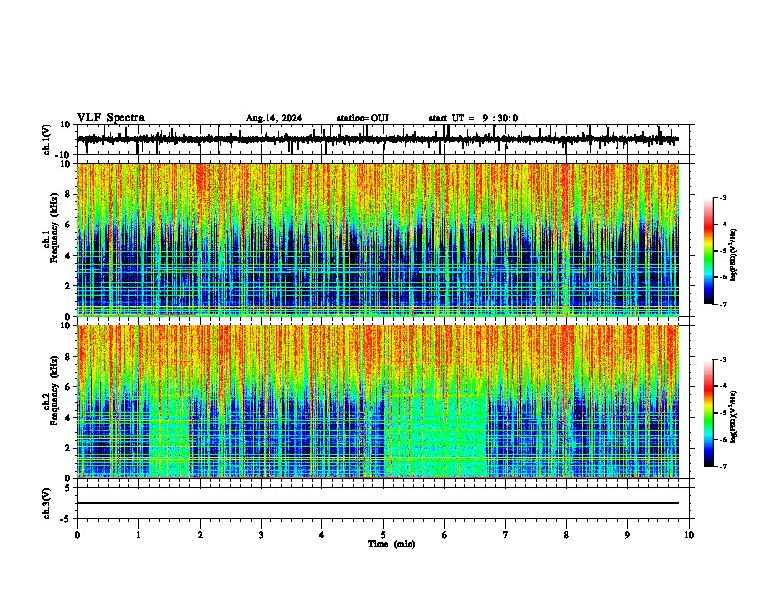Click time axis tick label '7'

[x=506, y=535]
